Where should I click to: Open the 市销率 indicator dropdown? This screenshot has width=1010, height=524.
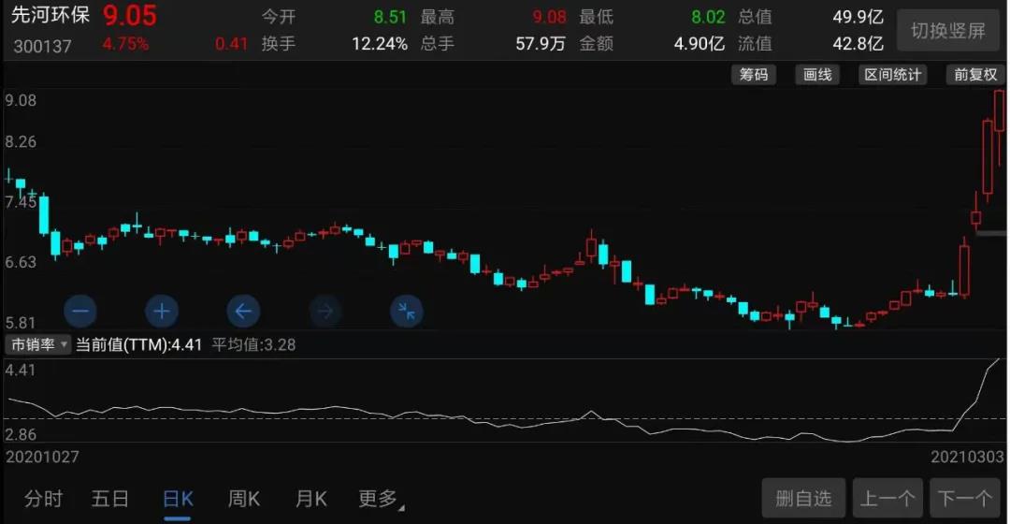pos(38,344)
